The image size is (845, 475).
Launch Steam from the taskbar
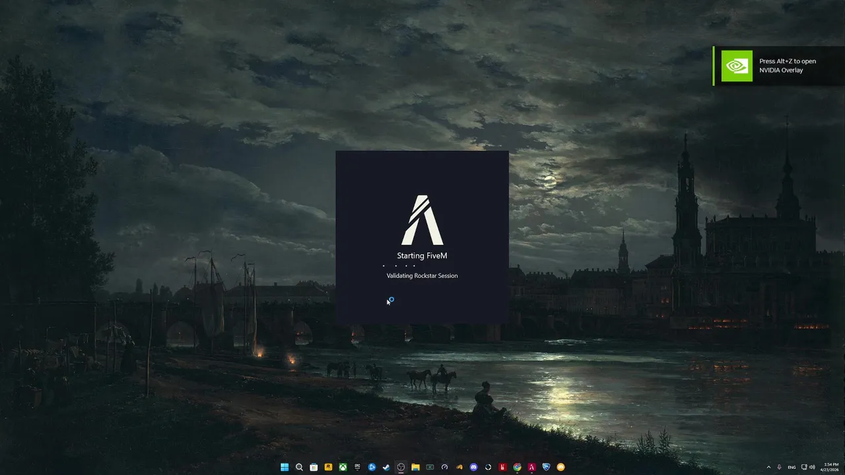tap(386, 467)
